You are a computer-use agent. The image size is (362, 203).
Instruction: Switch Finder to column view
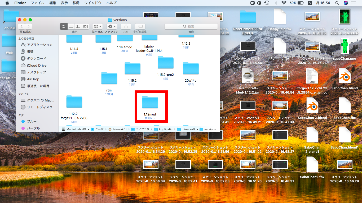(x=78, y=26)
